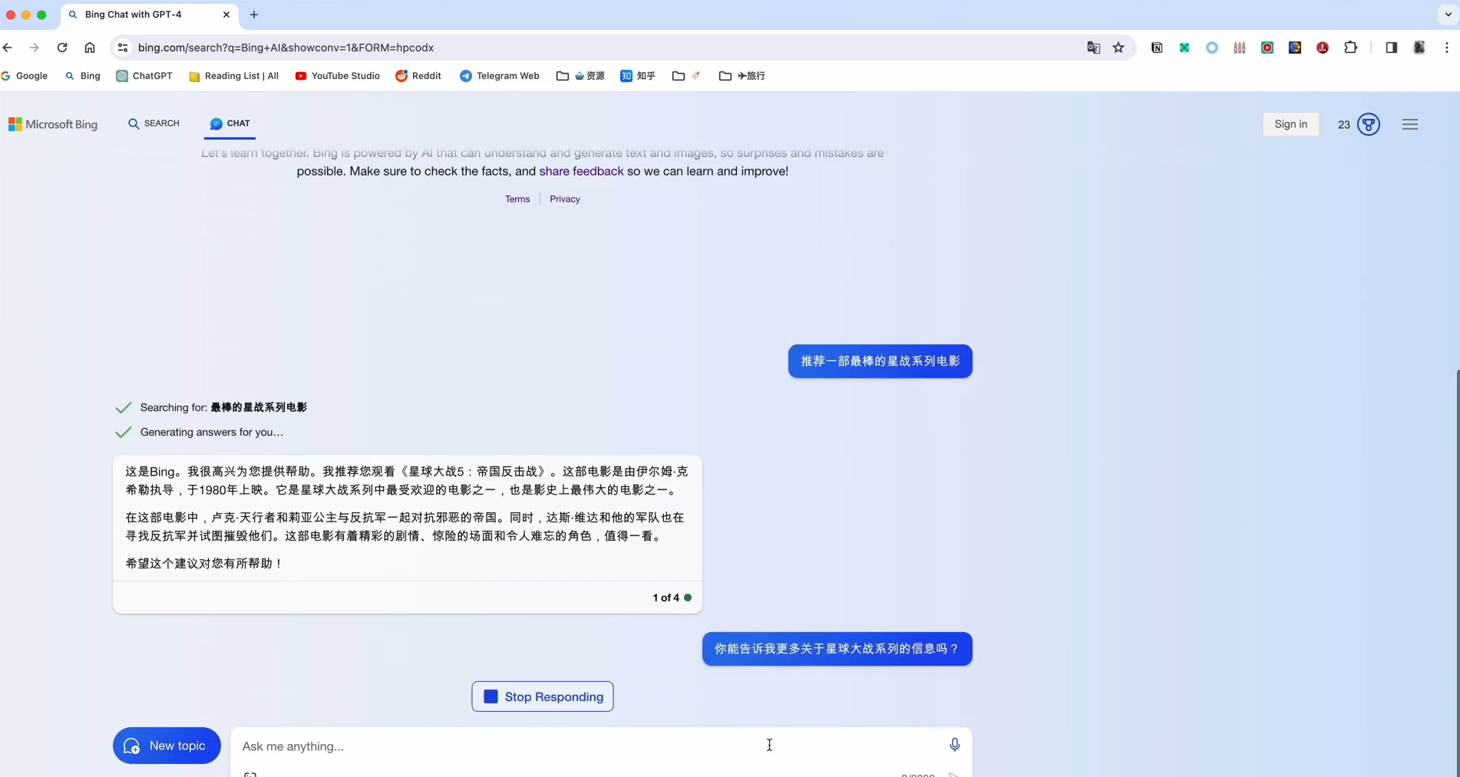Screen dimensions: 1460x777
Task: Expand the rocket bookmark folder
Action: click(687, 76)
